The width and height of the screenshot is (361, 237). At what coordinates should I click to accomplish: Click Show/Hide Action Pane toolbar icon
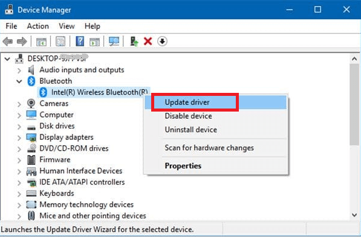(94, 42)
